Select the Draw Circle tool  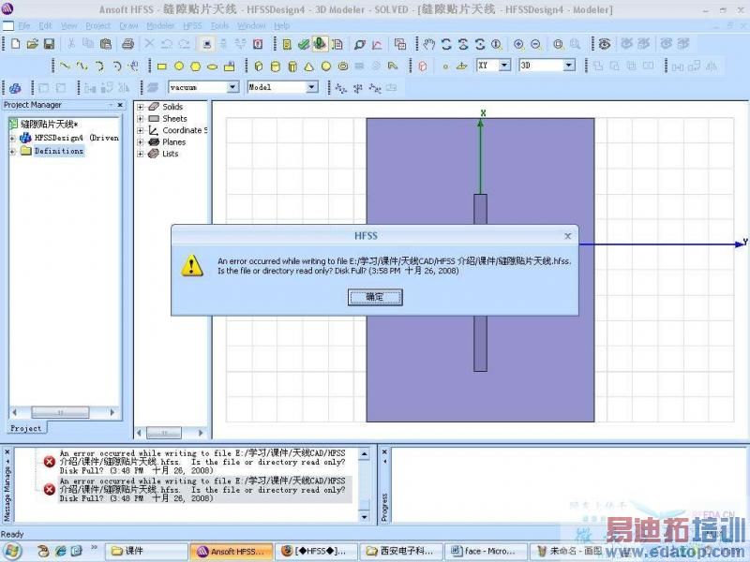179,67
